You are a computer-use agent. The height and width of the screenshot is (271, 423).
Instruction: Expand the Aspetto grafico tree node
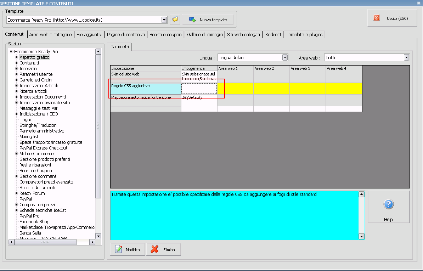(16, 57)
